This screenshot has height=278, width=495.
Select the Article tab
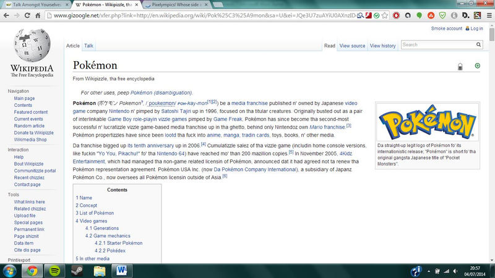(72, 46)
